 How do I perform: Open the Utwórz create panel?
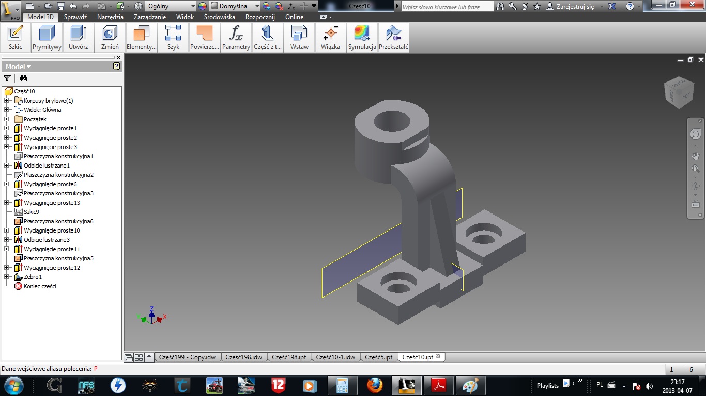pyautogui.click(x=78, y=37)
